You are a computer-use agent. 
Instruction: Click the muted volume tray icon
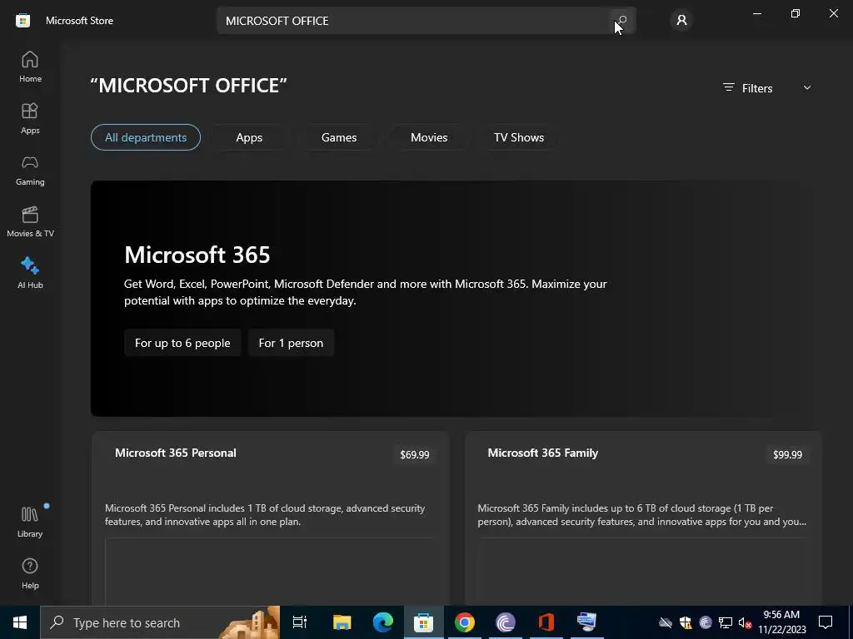pyautogui.click(x=746, y=623)
